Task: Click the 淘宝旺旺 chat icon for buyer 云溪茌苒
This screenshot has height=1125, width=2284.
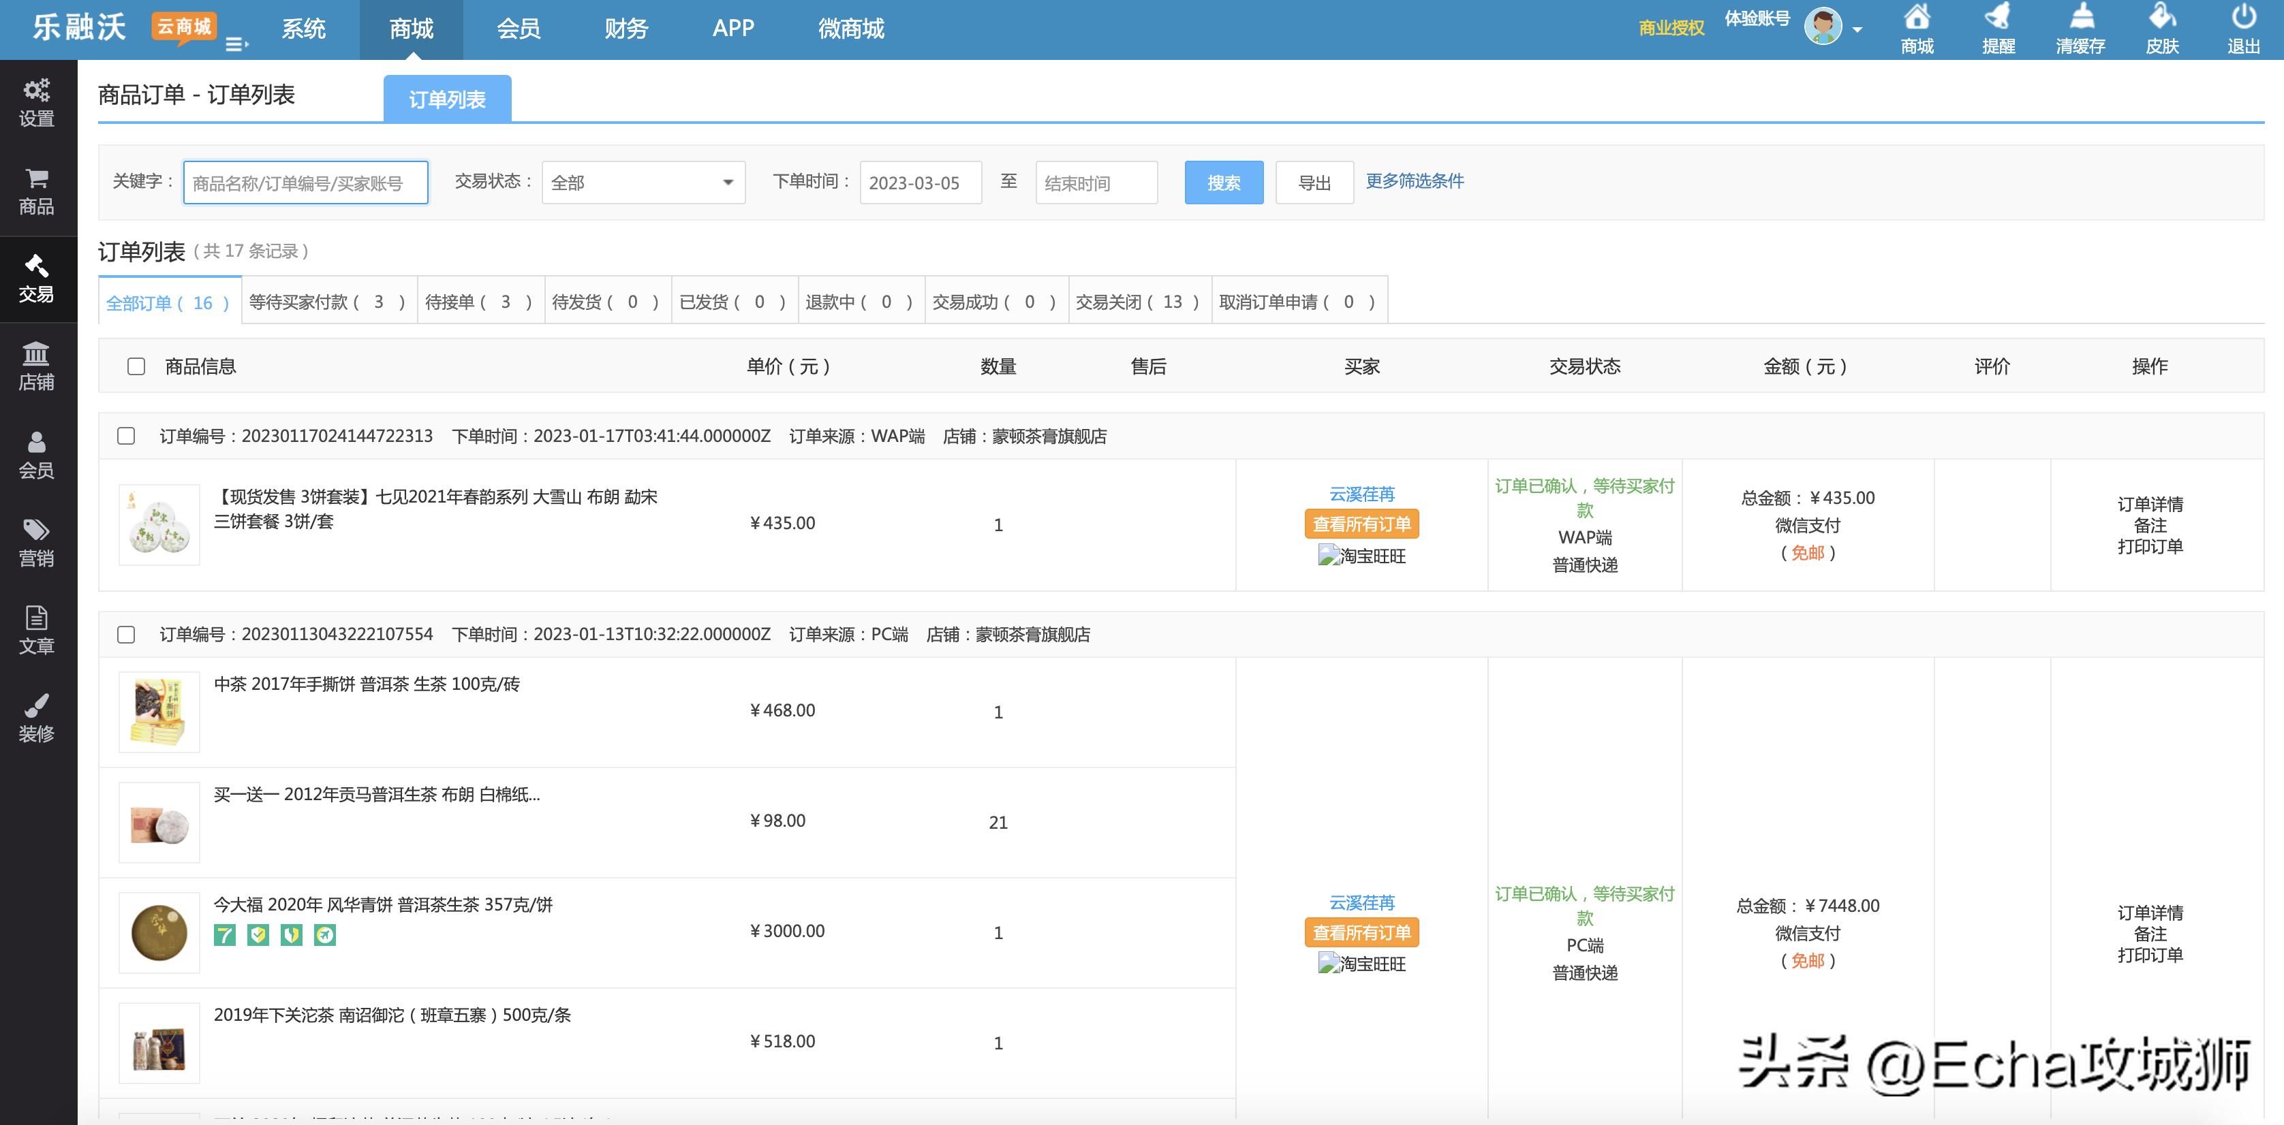Action: 1363,556
